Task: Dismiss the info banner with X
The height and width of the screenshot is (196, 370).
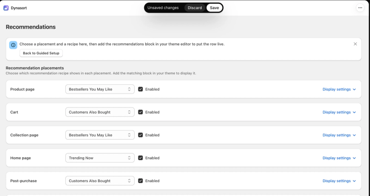Action: click(x=355, y=44)
